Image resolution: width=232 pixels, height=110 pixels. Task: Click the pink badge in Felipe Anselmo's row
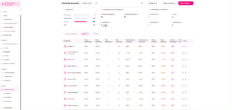[x=173, y=66]
